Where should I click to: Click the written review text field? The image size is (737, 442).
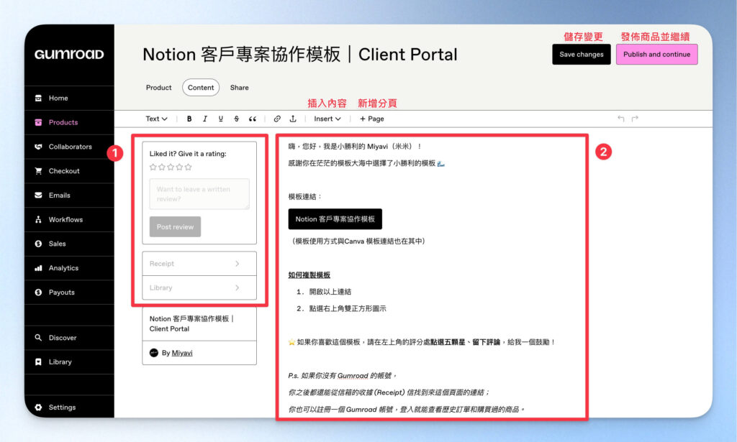(199, 194)
